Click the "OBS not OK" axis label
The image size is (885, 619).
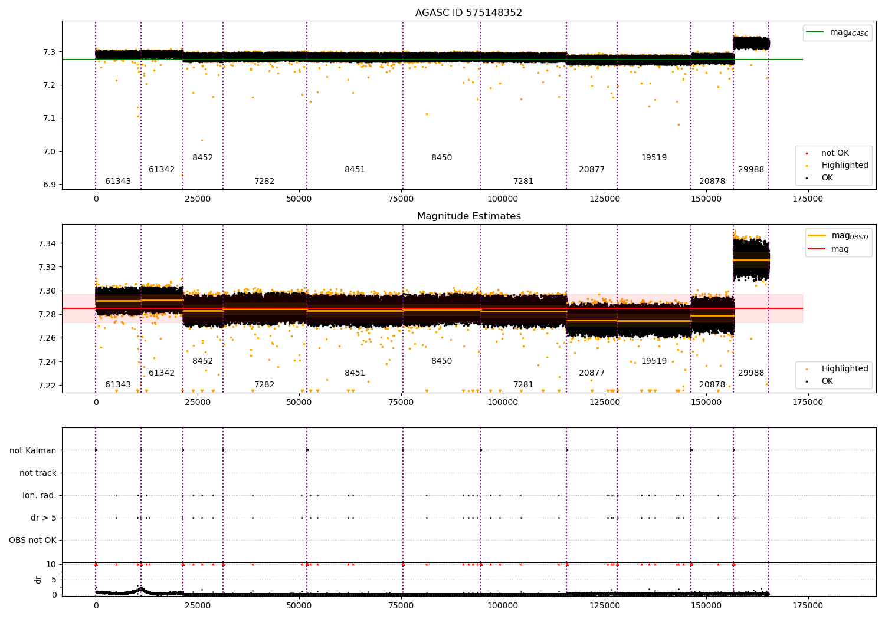click(32, 541)
